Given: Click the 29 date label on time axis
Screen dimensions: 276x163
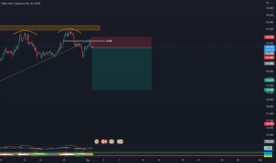Looking at the screenshot, I should click(64, 160).
